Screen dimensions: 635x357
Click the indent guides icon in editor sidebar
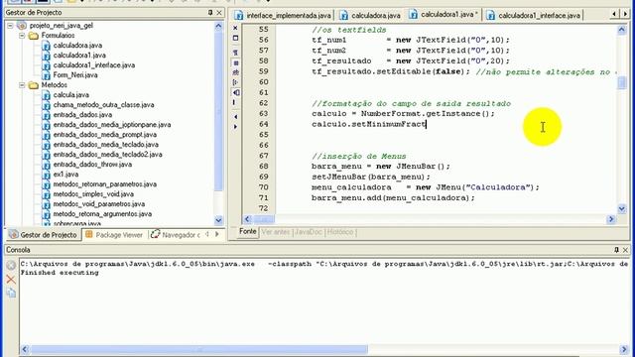click(x=235, y=82)
